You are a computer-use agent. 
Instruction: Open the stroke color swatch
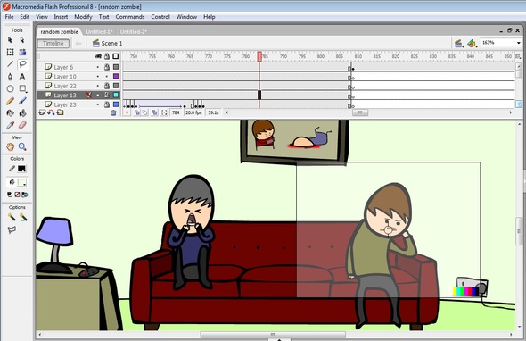point(21,169)
